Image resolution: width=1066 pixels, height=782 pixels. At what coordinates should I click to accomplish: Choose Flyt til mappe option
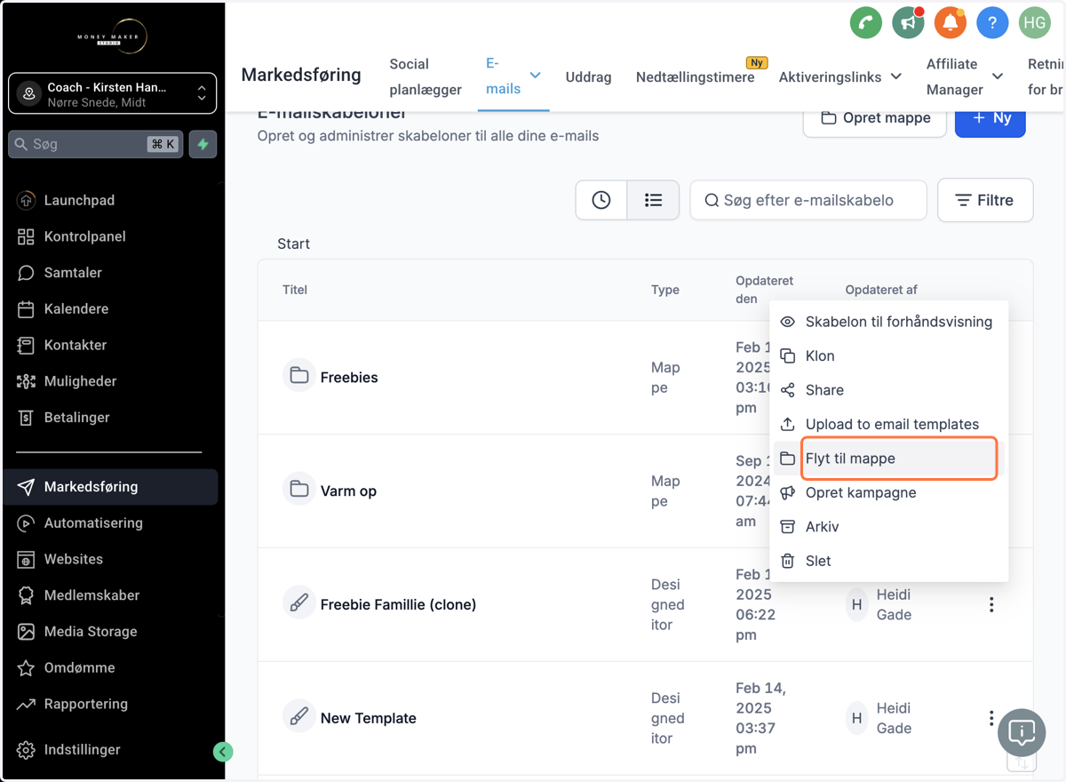coord(888,459)
